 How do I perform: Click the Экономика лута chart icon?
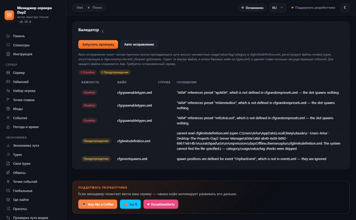click(x=8, y=146)
